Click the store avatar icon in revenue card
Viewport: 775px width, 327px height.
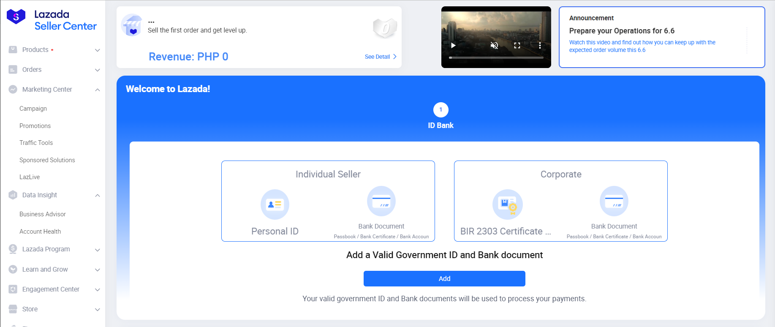(132, 25)
